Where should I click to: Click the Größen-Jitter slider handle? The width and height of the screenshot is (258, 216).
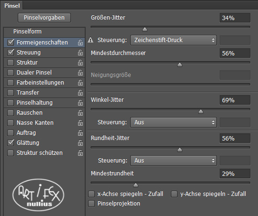(145, 30)
